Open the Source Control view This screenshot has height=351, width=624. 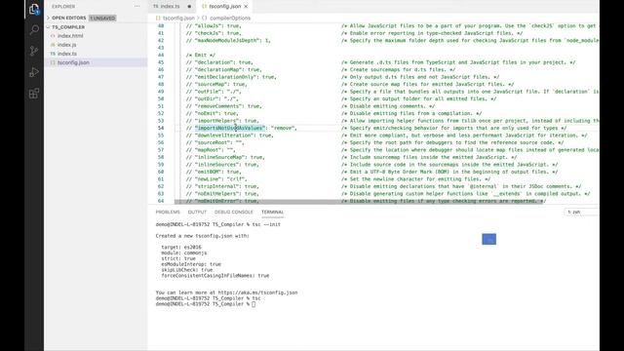pyautogui.click(x=34, y=51)
